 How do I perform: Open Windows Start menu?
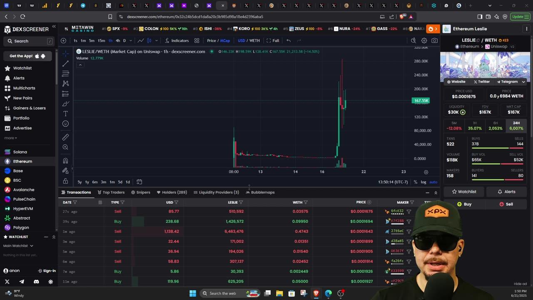point(193,293)
